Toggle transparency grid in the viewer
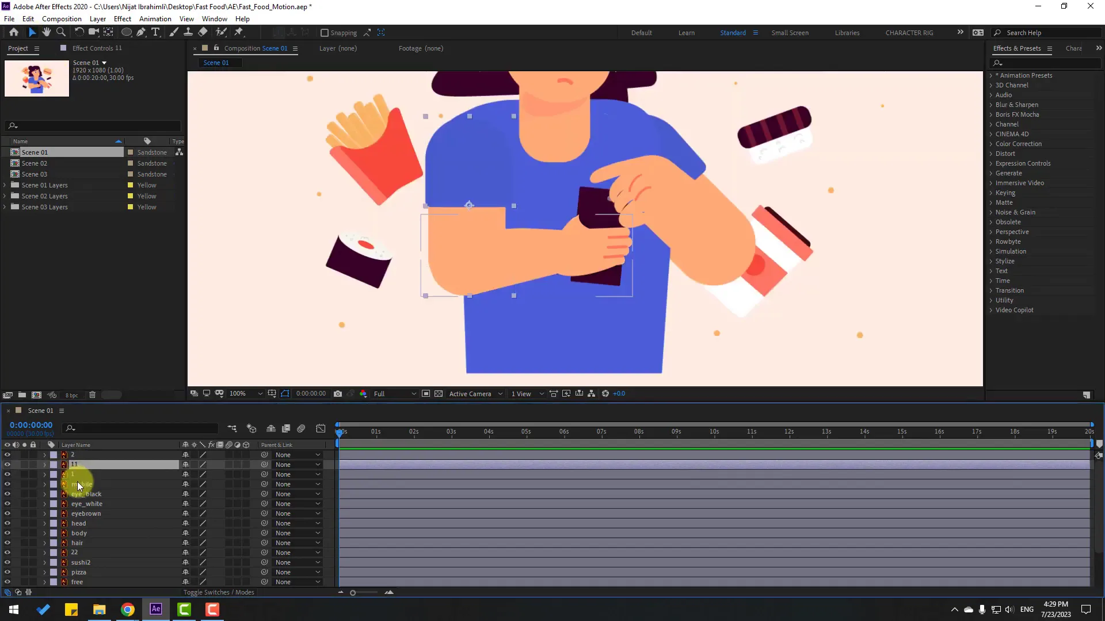Viewport: 1105px width, 621px height. tap(439, 394)
